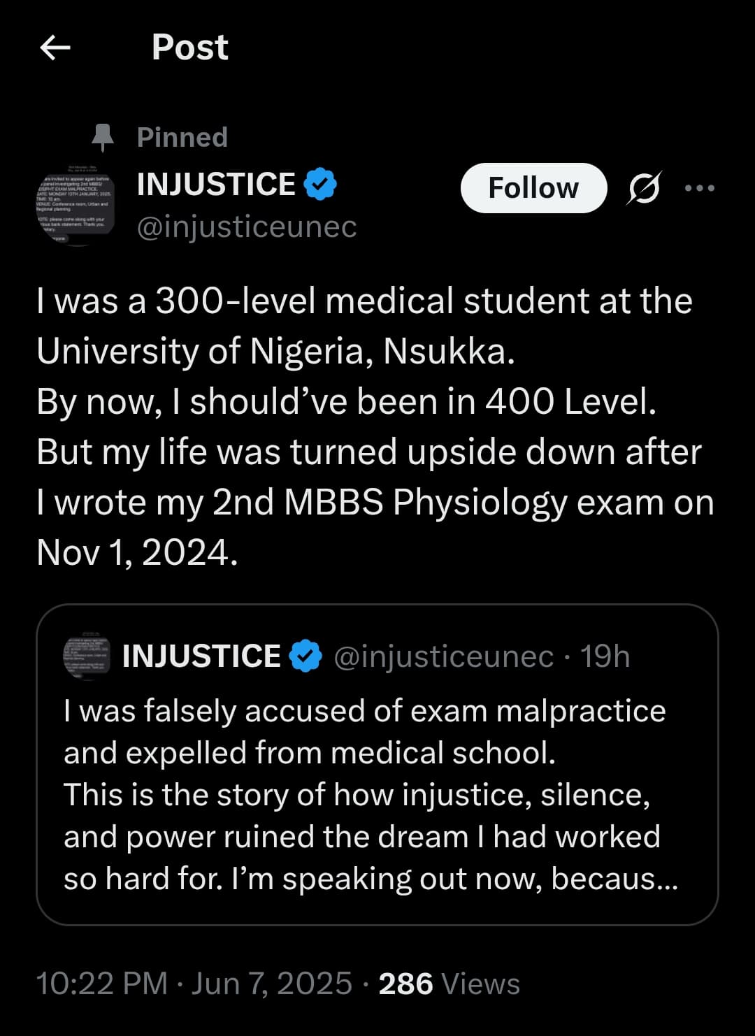Image resolution: width=755 pixels, height=1036 pixels.
Task: Tap the small avatar in the quoted post
Action: pyautogui.click(x=87, y=657)
